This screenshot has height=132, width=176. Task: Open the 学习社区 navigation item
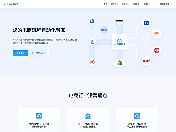147,4
